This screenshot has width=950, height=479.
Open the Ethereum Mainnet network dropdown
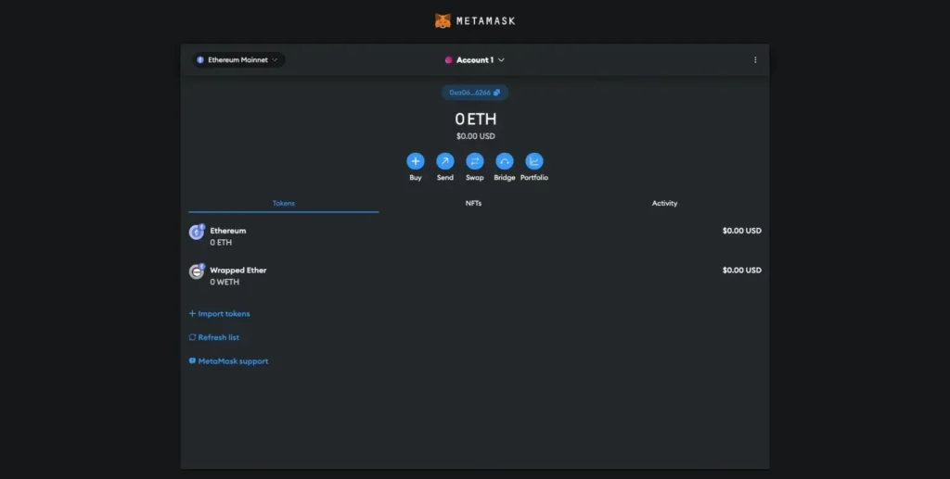coord(238,60)
